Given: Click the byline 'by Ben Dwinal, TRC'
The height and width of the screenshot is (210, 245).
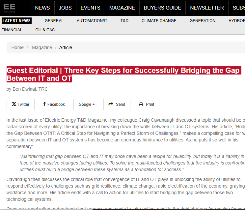Looking at the screenshot, I should [x=27, y=89].
